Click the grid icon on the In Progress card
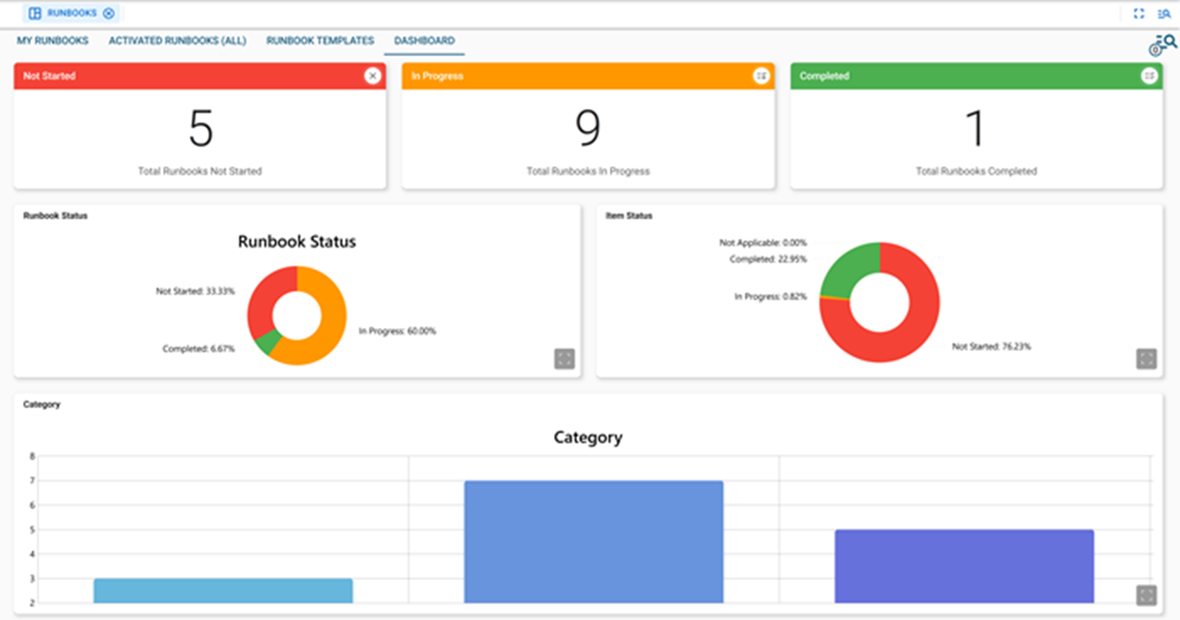Screen dimensions: 1180x620 pos(762,75)
